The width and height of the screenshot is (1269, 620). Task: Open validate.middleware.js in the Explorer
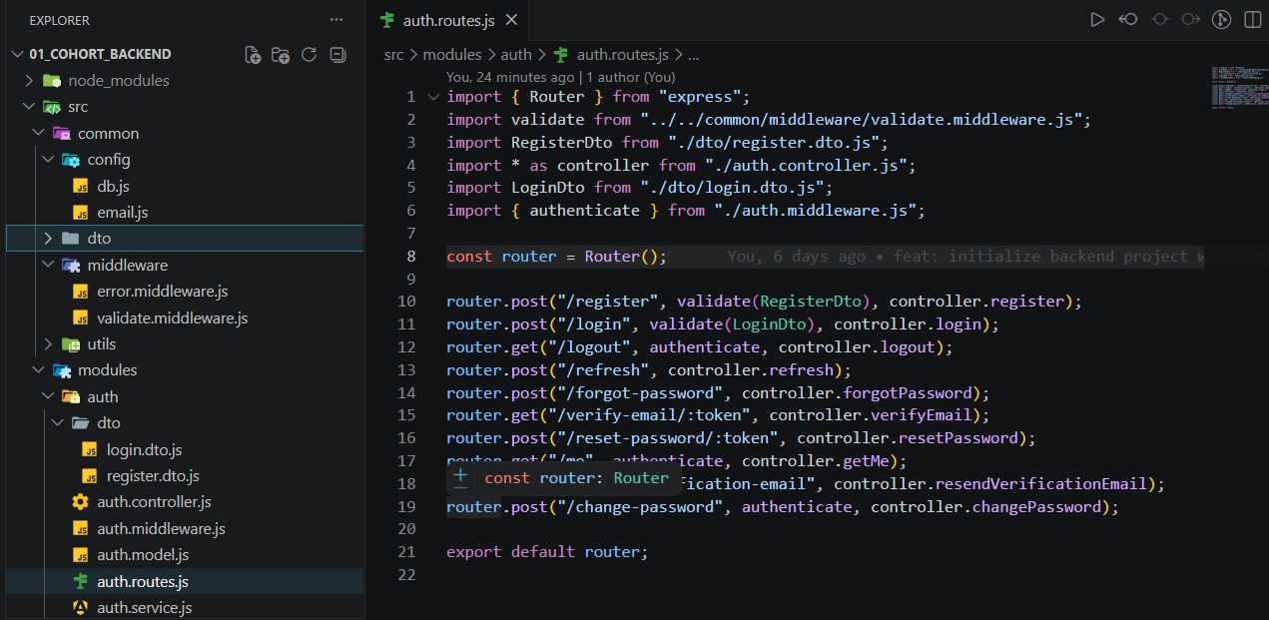pos(172,318)
